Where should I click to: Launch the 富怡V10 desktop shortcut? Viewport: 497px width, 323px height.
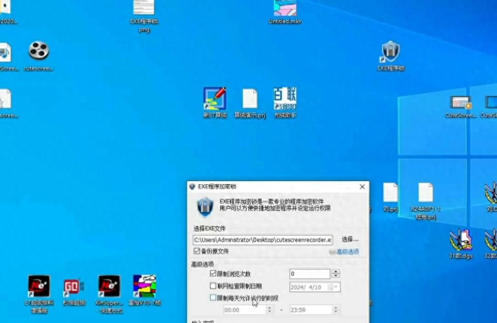point(144,286)
